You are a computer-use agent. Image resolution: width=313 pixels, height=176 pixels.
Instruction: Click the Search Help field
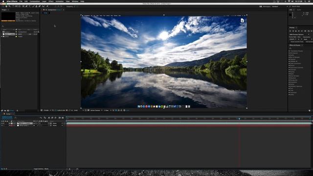[300, 6]
